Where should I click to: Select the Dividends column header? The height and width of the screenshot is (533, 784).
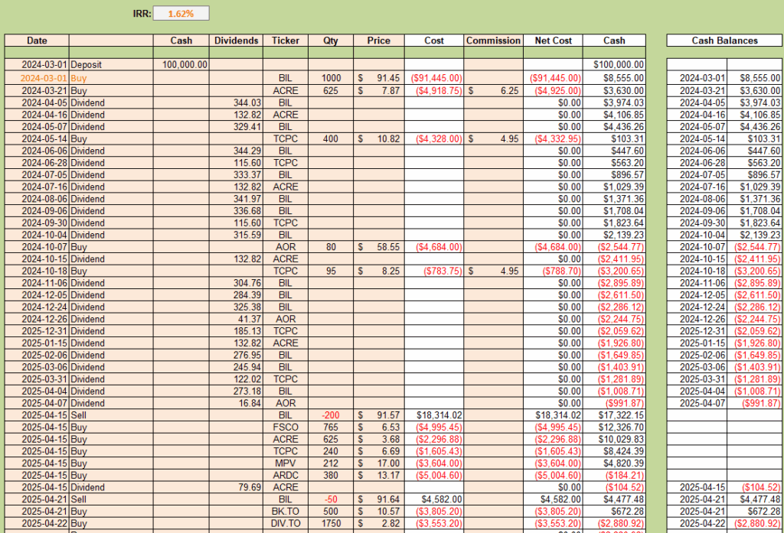236,41
